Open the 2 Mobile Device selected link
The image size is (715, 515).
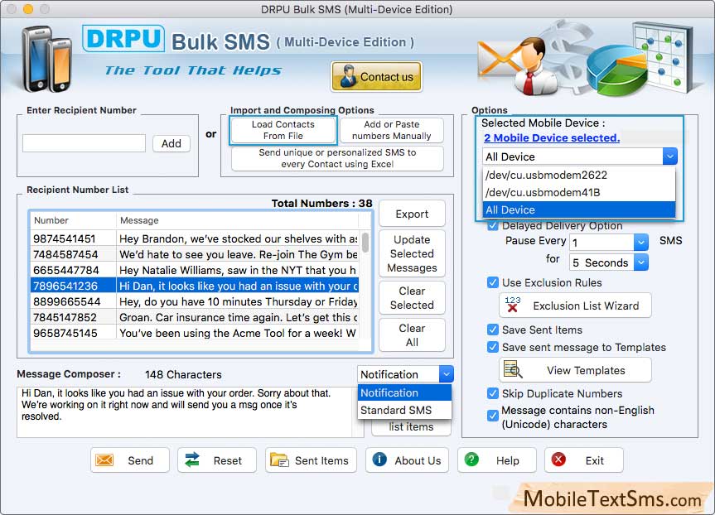click(552, 137)
